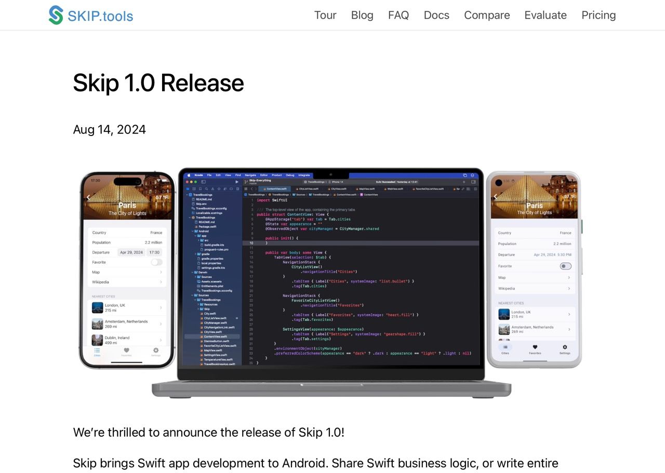Open the Tour page link
The width and height of the screenshot is (665, 473).
(x=325, y=15)
